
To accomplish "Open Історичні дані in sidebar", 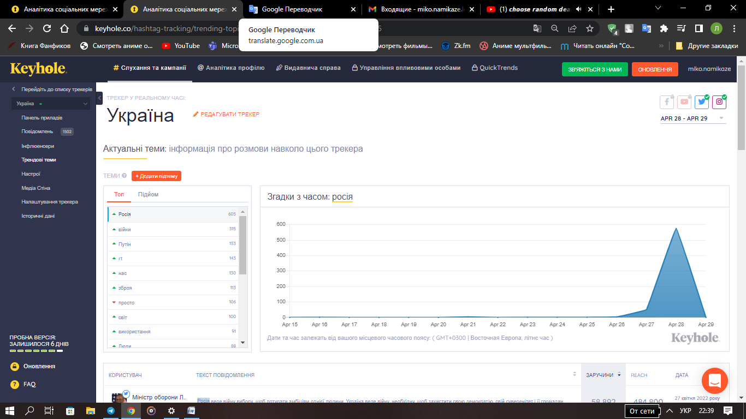I will (38, 216).
